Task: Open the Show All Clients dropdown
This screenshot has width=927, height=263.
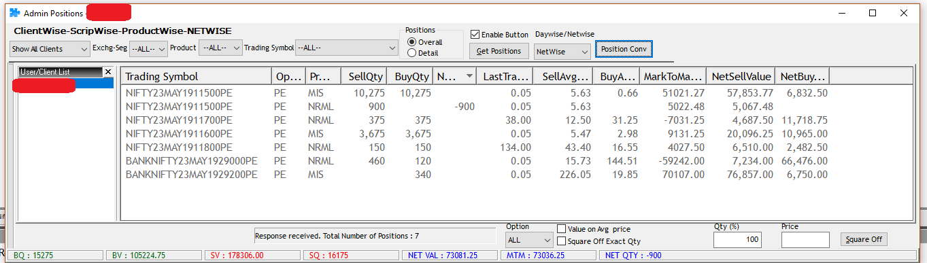Action: [x=50, y=49]
